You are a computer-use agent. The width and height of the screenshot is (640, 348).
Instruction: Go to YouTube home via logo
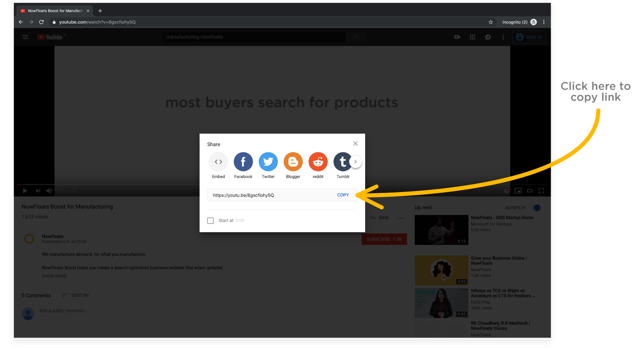(51, 37)
